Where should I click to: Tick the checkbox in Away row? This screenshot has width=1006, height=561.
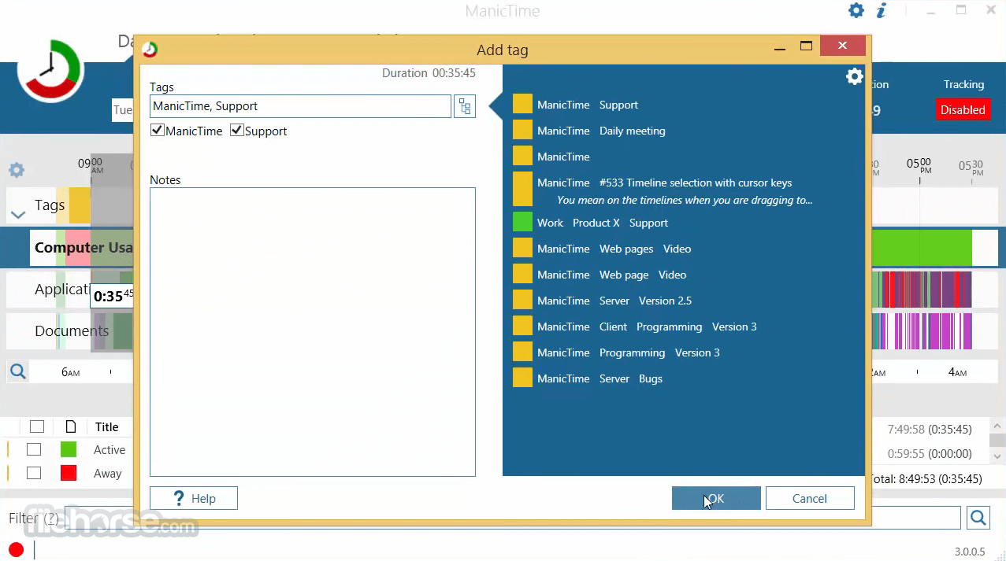click(x=34, y=473)
